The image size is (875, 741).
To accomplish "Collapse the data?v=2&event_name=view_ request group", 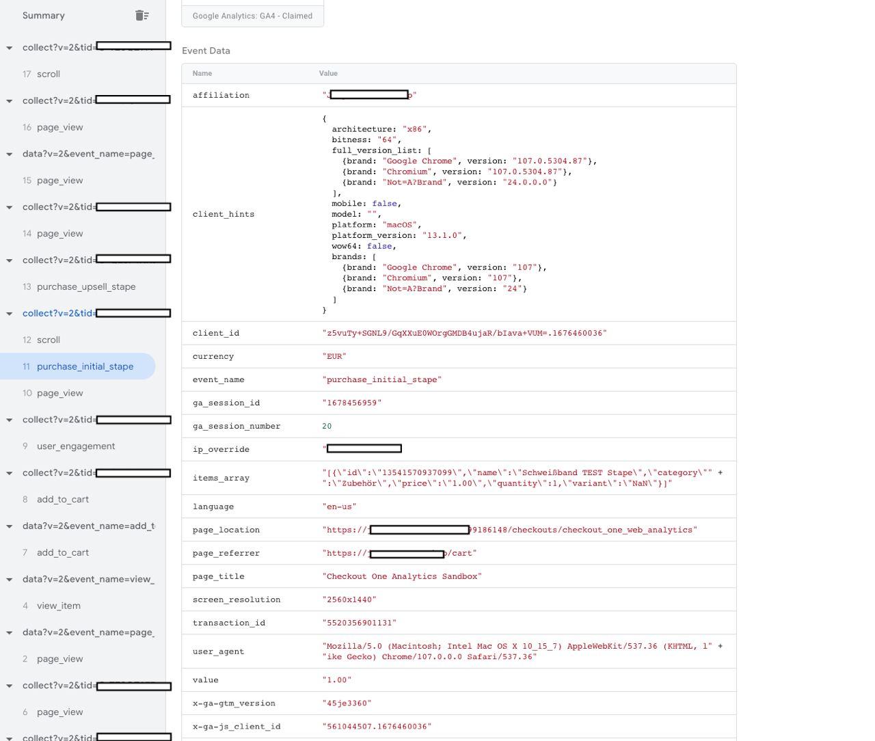I will coord(10,580).
